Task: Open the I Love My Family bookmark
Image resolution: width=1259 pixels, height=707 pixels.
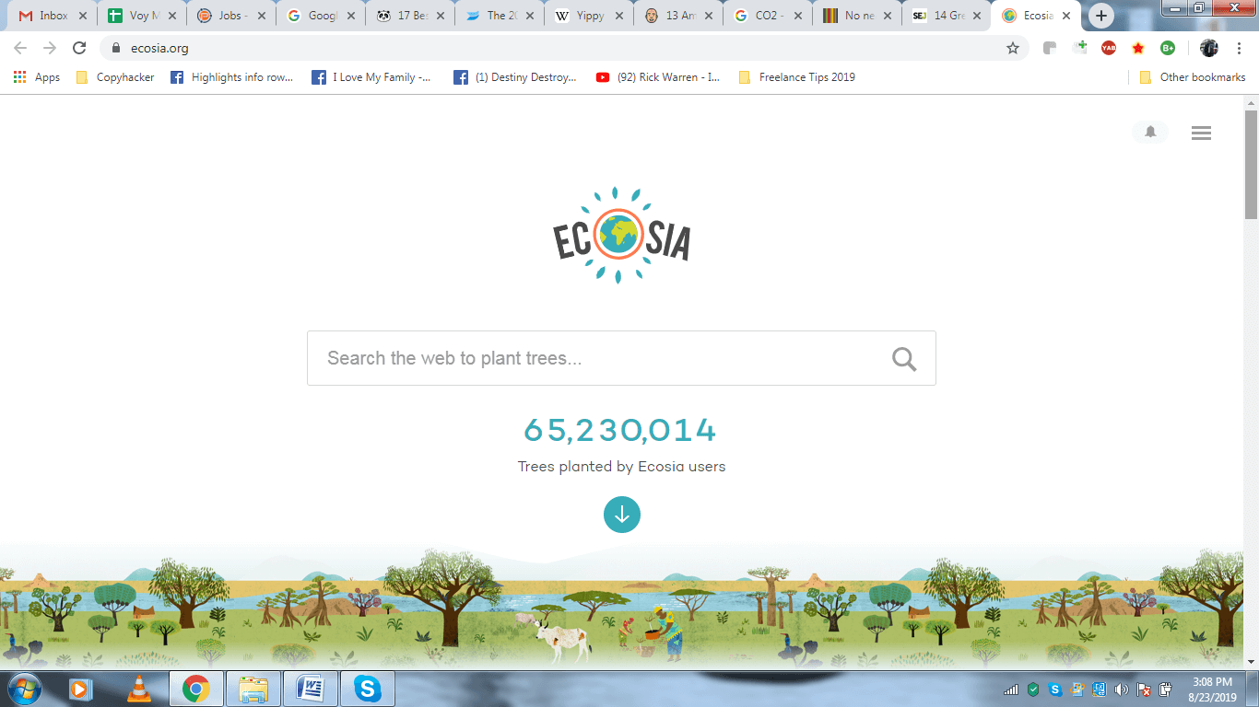Action: pos(371,77)
